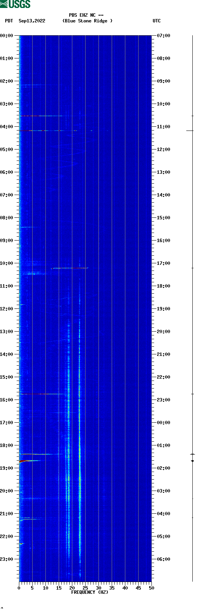The image size is (209, 612).
Task: Click the 16:00 PDT time label
Action: pyautogui.click(x=7, y=400)
